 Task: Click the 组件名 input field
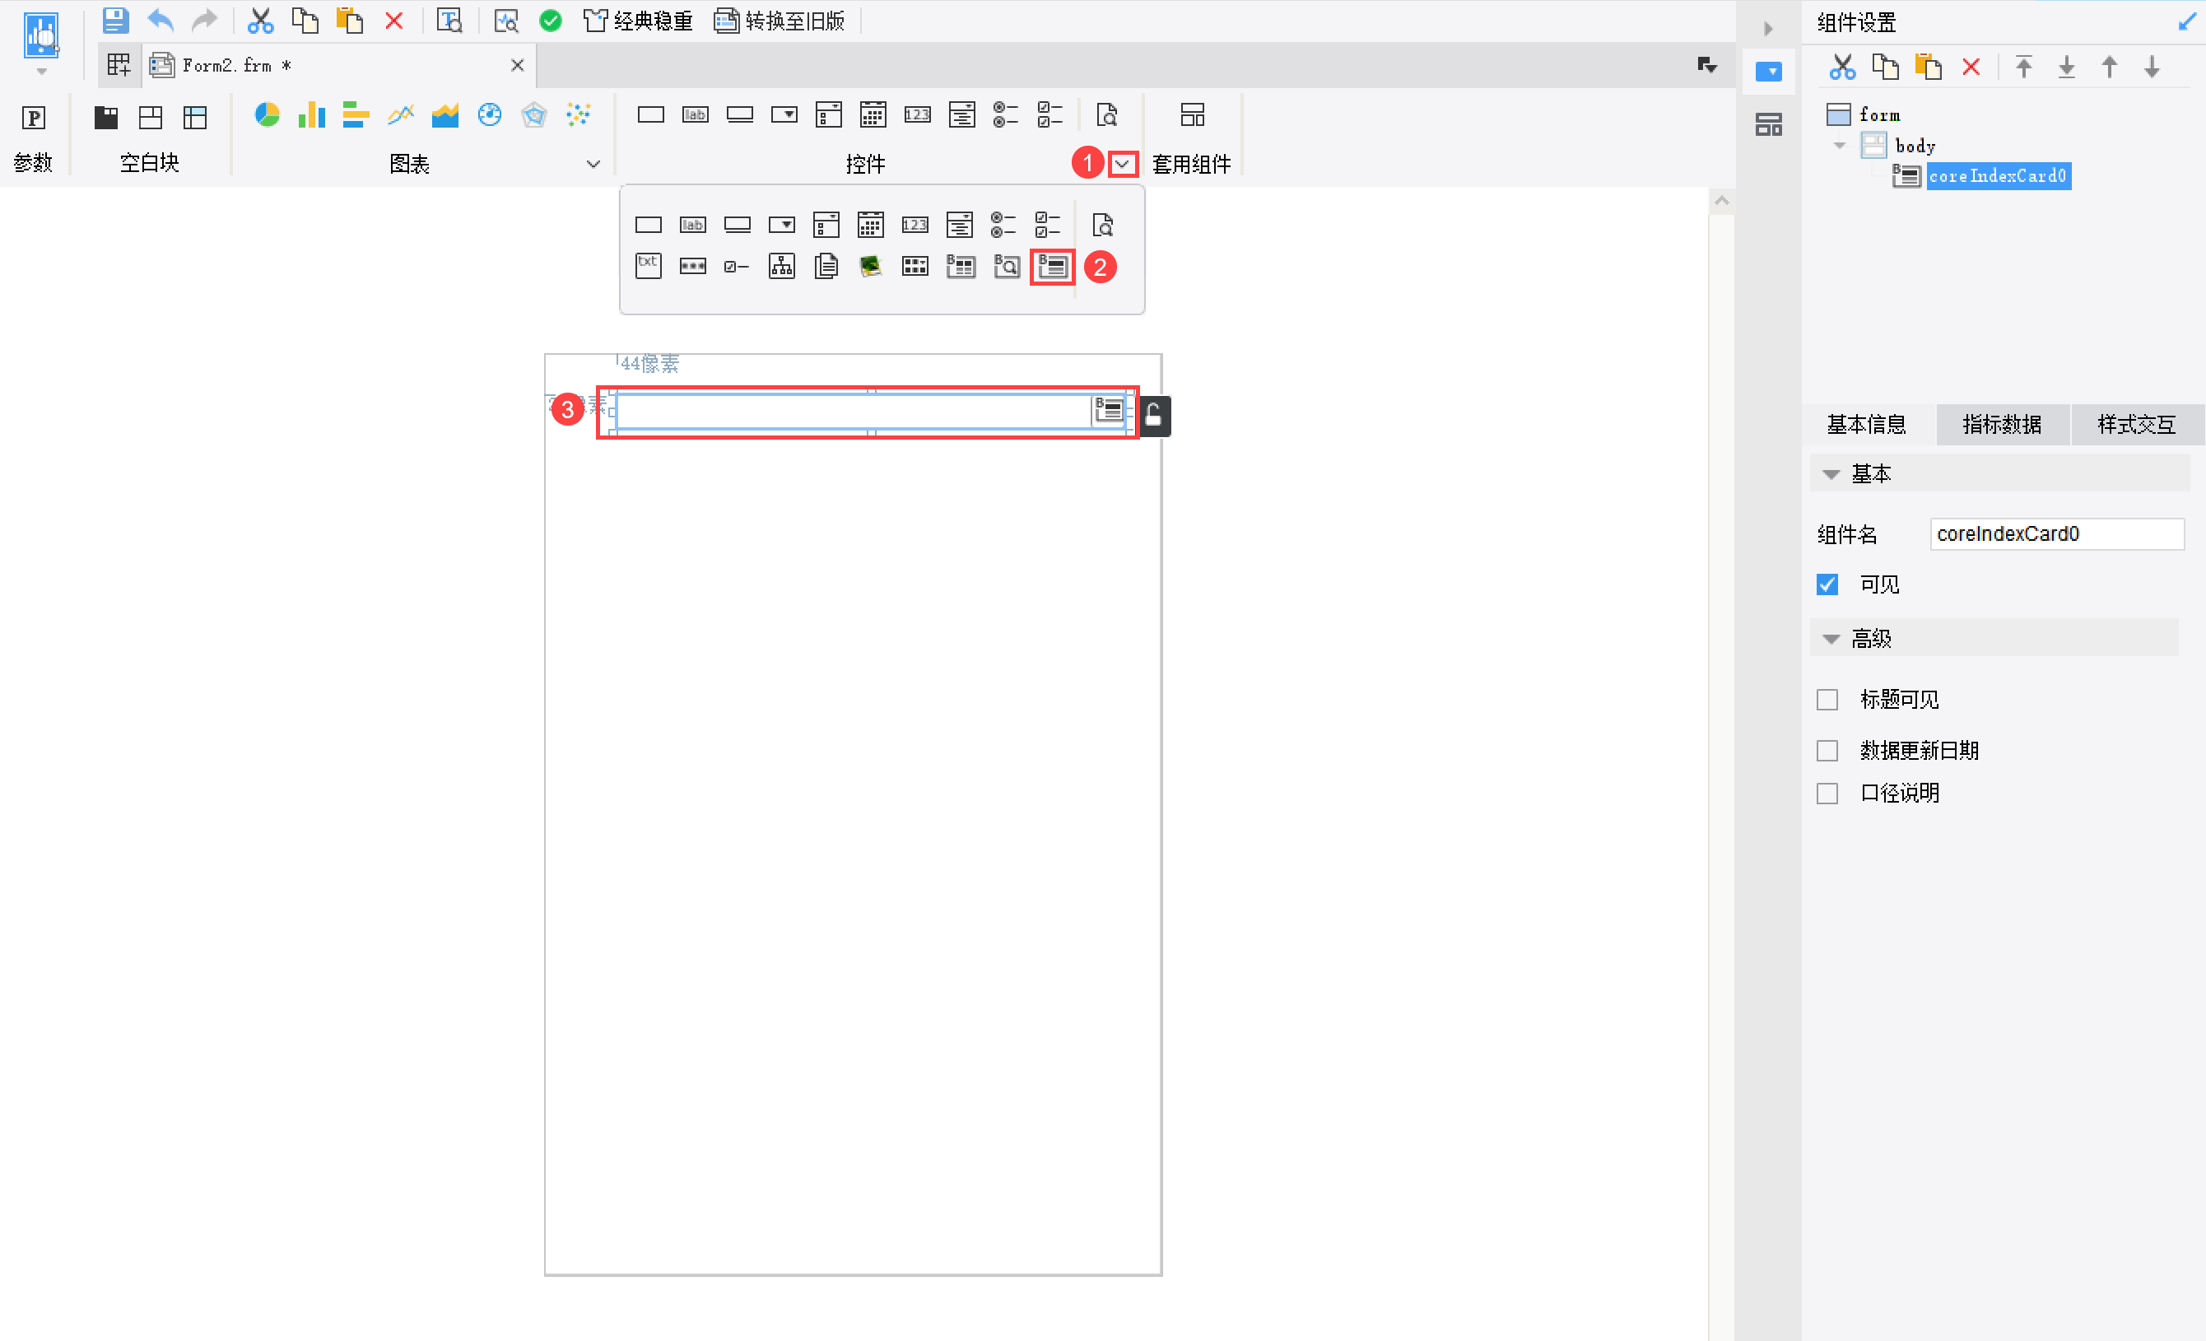[x=2055, y=534]
